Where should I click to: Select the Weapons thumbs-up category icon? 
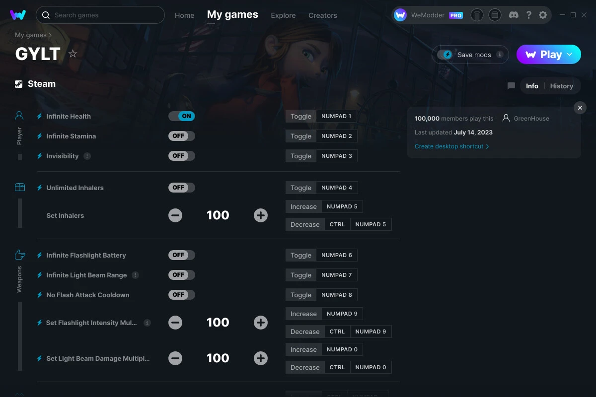(x=20, y=255)
